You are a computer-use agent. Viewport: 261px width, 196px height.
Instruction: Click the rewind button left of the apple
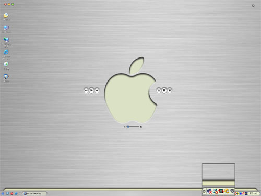click(86, 90)
